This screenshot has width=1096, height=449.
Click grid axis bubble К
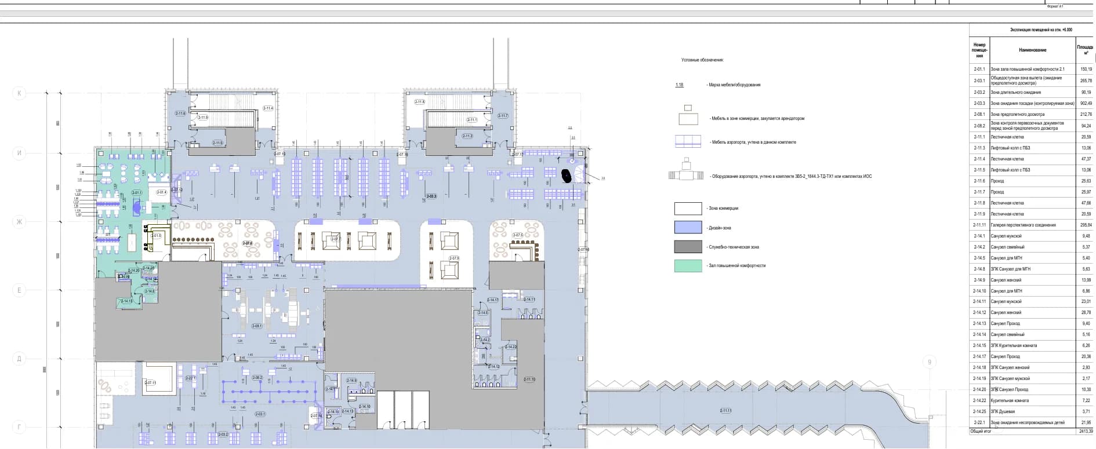tap(19, 93)
